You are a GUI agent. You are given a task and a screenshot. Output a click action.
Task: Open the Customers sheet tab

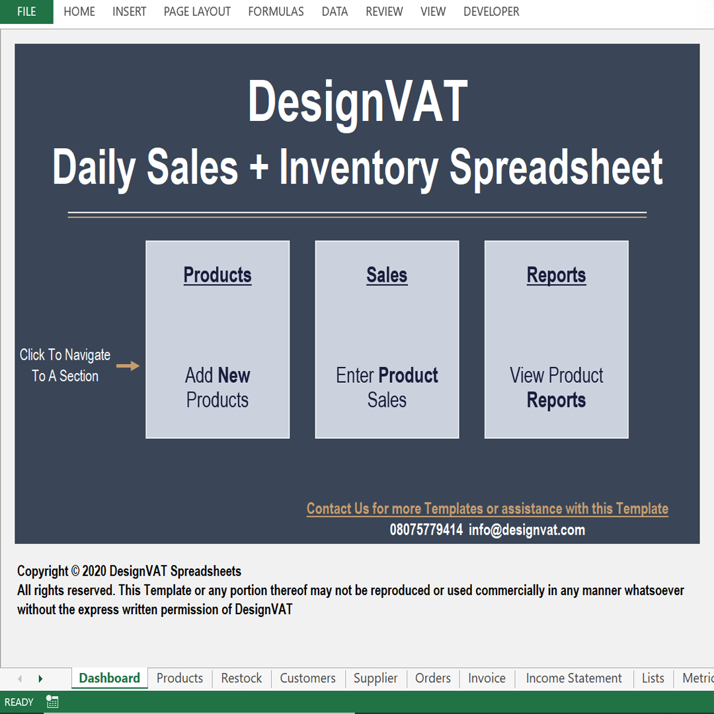click(307, 678)
